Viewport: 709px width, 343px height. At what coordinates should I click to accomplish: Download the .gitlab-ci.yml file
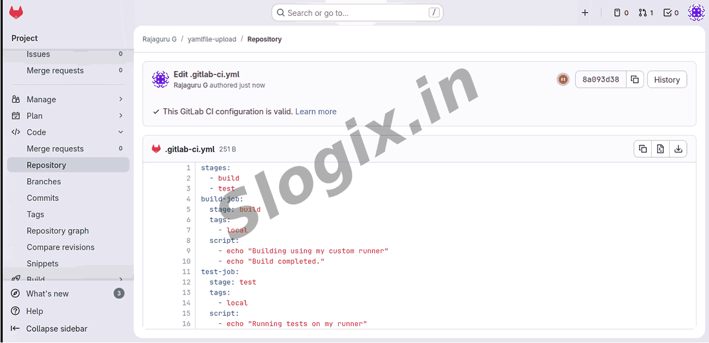(678, 149)
